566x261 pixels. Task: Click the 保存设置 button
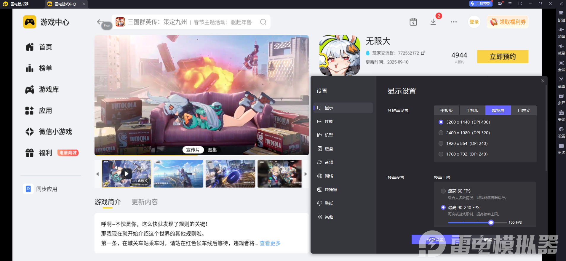tap(435, 240)
